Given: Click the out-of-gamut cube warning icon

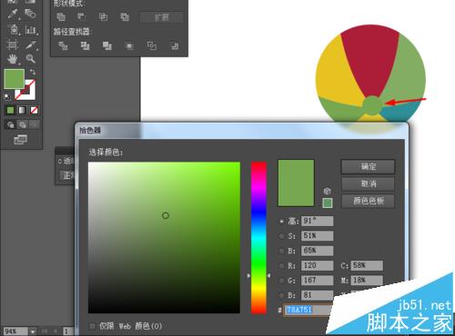Looking at the screenshot, I should tap(327, 191).
